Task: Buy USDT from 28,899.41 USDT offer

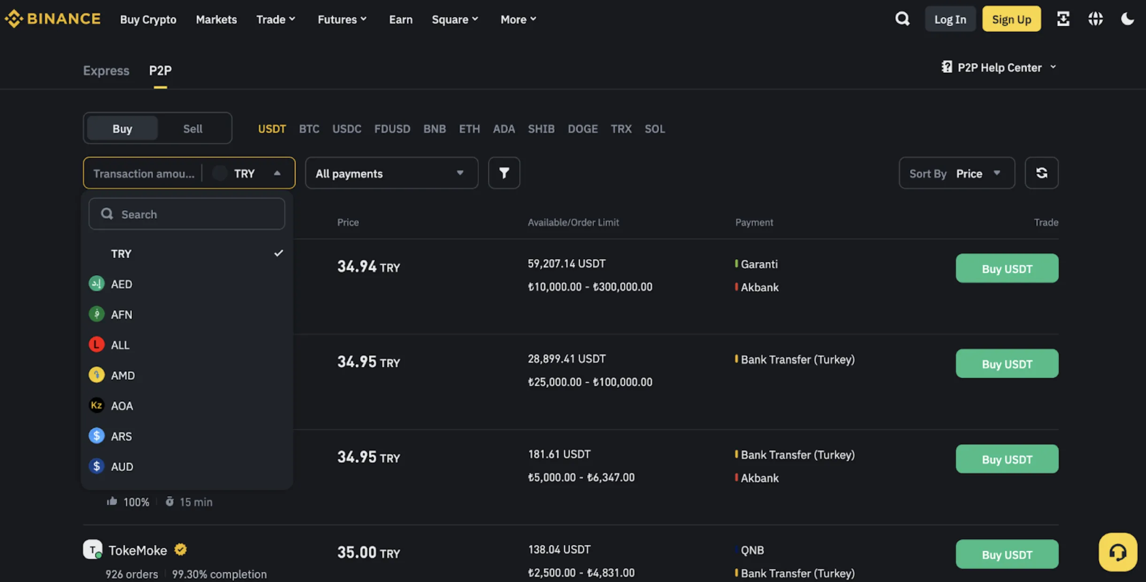Action: pos(1007,363)
